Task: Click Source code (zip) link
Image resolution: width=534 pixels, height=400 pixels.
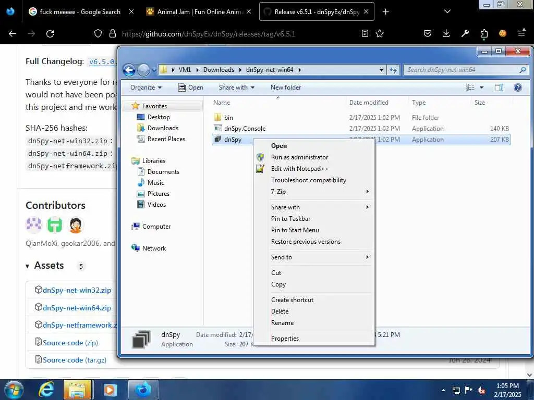Action: [x=70, y=343]
